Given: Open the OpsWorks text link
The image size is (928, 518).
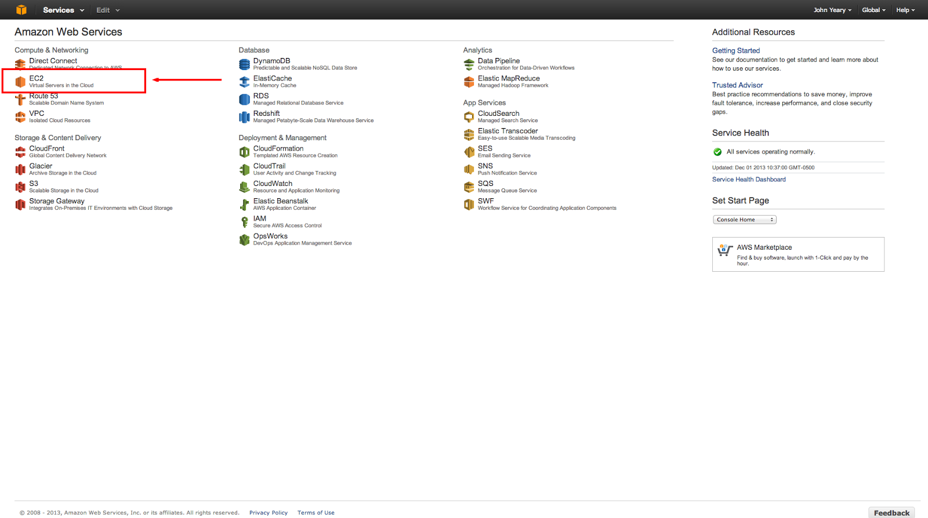Looking at the screenshot, I should 270,236.
